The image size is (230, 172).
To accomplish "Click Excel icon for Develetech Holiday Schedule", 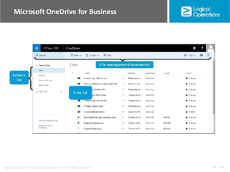I will pyautogui.click(x=79, y=117).
